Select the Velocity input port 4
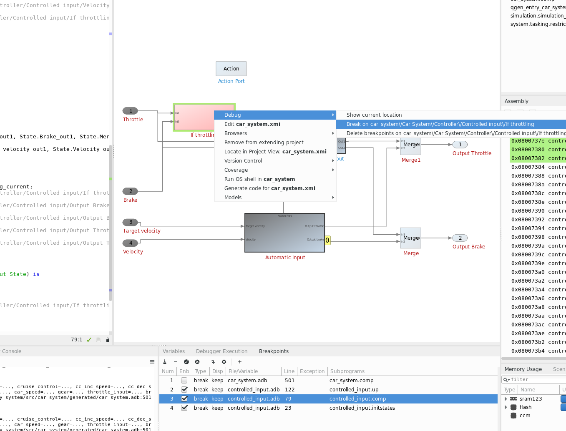 point(130,243)
